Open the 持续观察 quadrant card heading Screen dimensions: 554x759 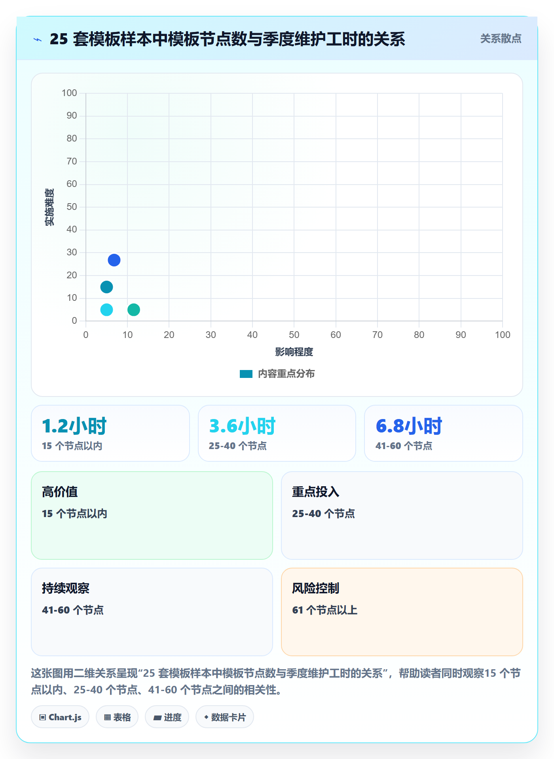66,588
